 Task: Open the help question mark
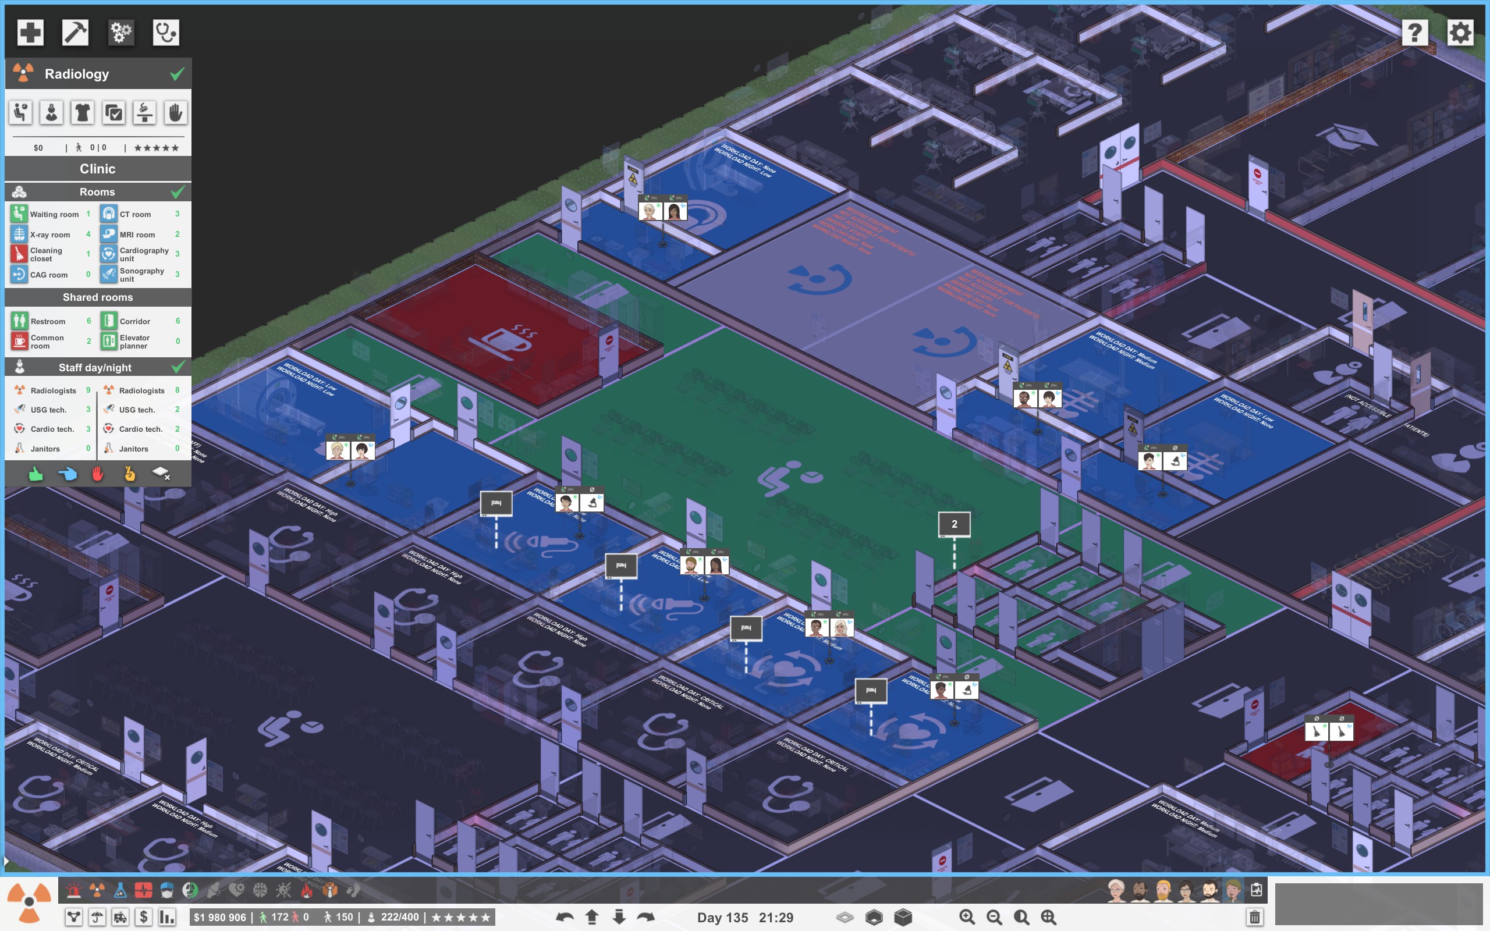(1415, 32)
